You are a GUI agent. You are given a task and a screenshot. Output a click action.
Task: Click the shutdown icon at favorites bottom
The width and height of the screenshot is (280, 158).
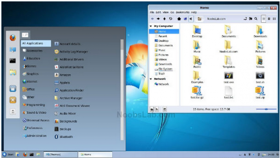pyautogui.click(x=13, y=111)
